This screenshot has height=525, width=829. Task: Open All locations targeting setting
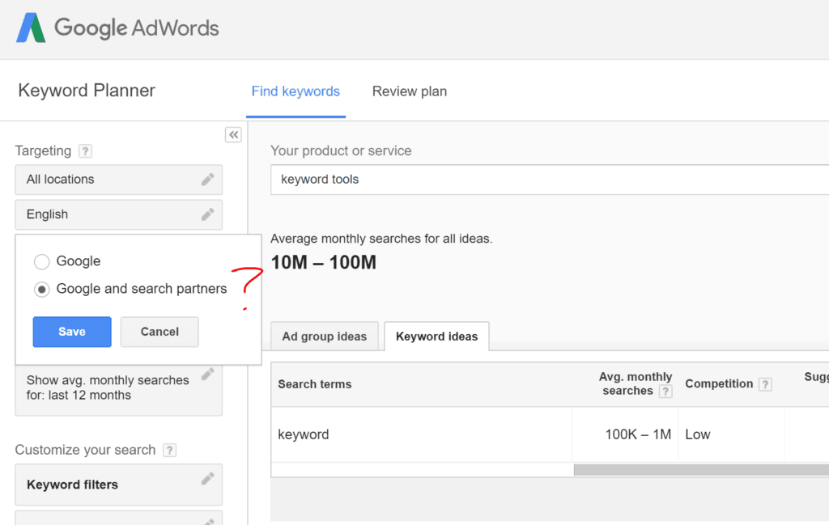[x=118, y=180]
